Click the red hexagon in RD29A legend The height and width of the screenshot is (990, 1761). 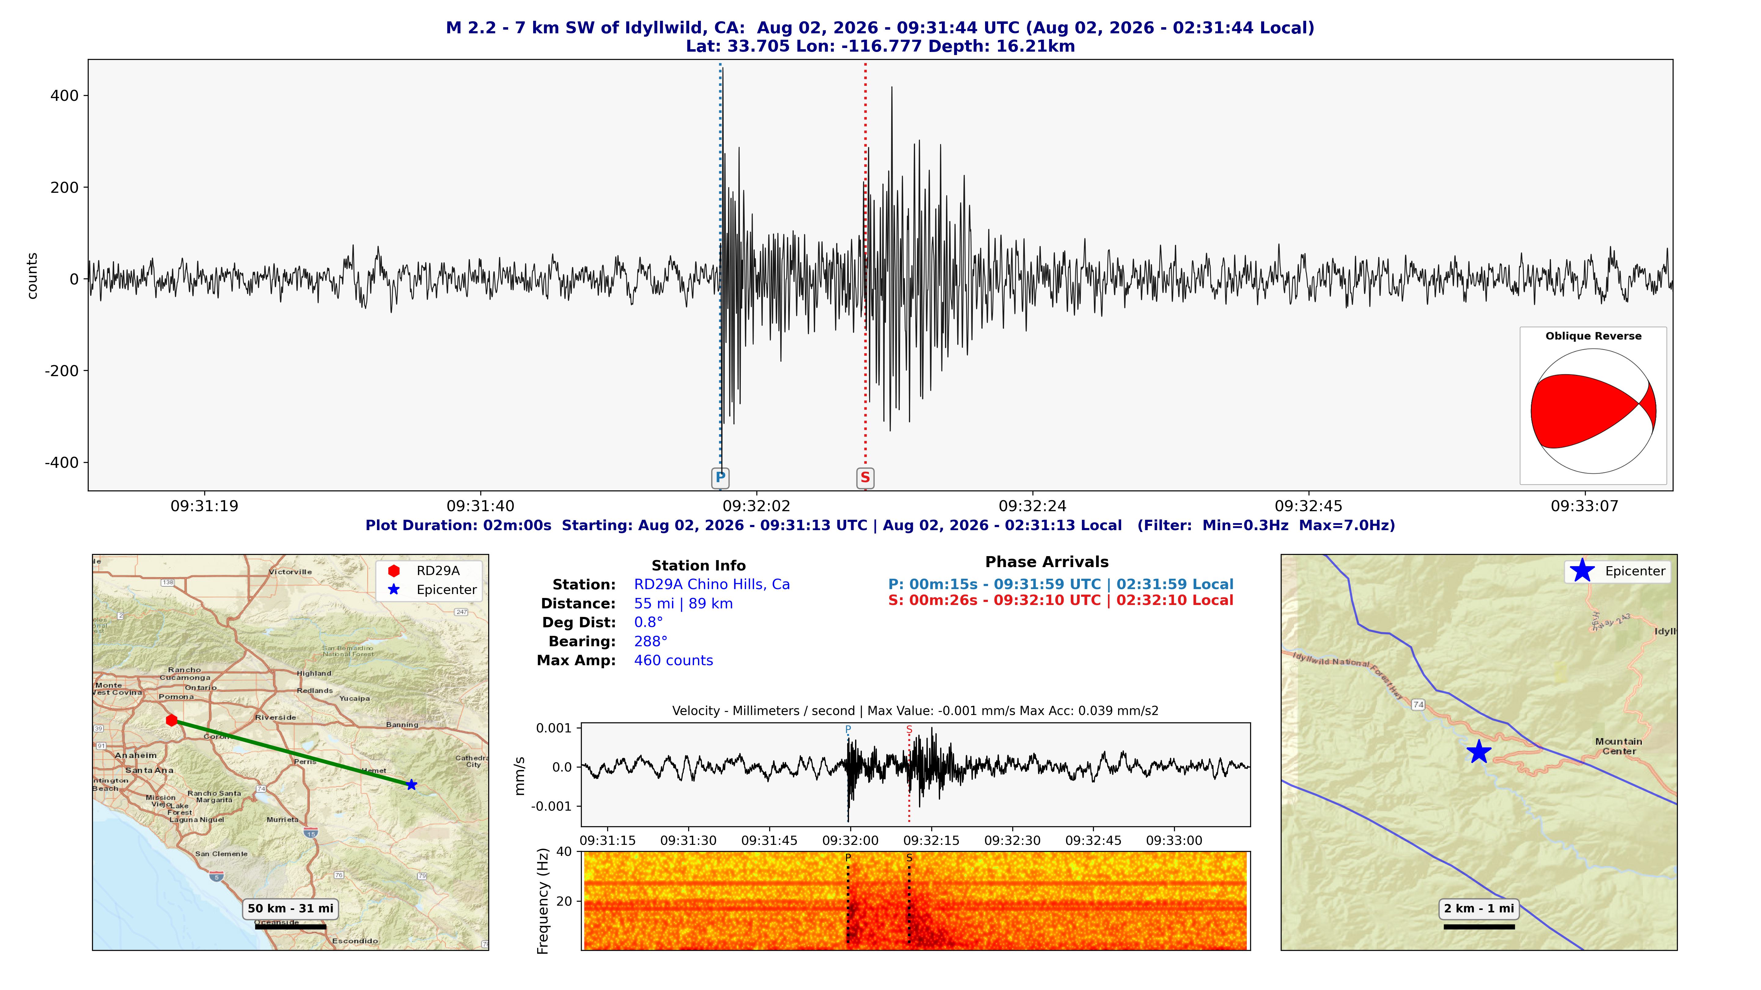point(394,570)
